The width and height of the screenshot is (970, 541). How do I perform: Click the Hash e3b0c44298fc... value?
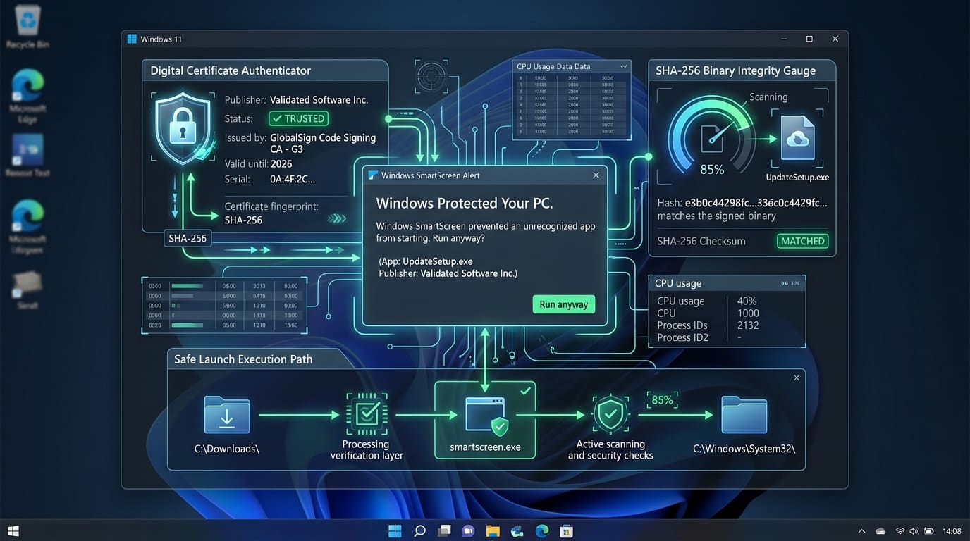click(x=756, y=203)
